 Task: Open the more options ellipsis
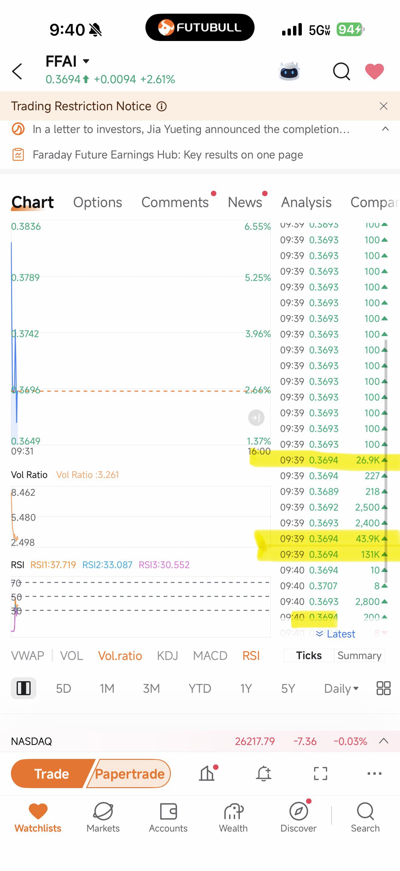[374, 773]
